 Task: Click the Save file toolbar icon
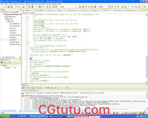click(x=9, y=7)
